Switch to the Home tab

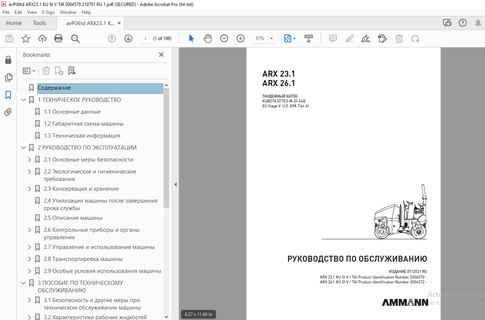click(x=14, y=23)
